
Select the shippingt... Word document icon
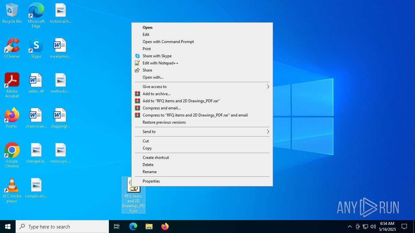tap(61, 118)
